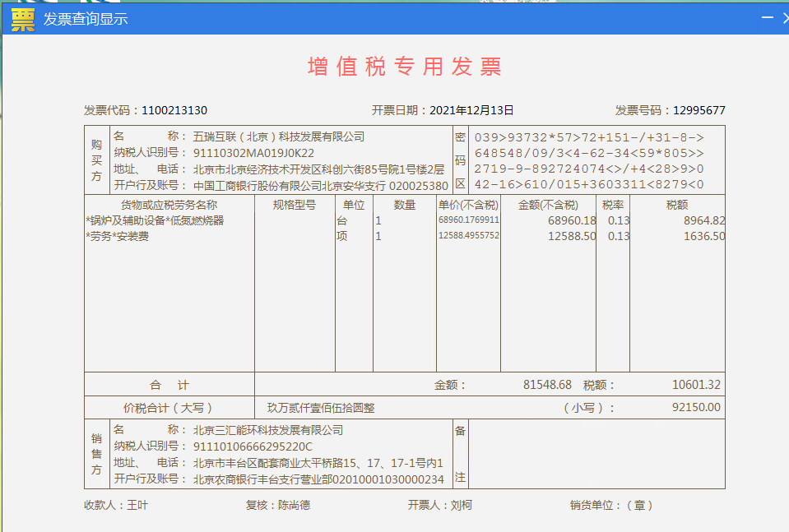The height and width of the screenshot is (532, 789).
Task: Click the 小写 total 92150.00
Action: pos(696,407)
